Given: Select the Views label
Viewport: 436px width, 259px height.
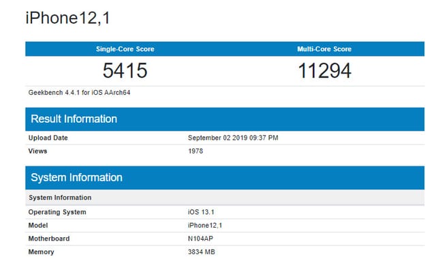Looking at the screenshot, I should 37,151.
